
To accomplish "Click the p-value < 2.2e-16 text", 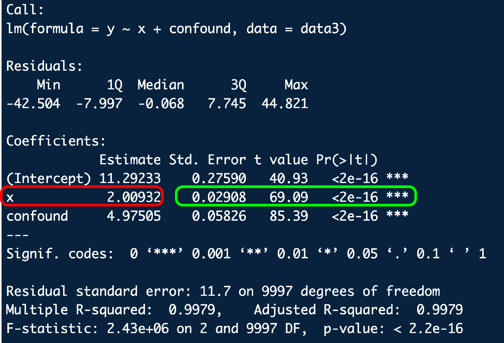I will point(393,329).
